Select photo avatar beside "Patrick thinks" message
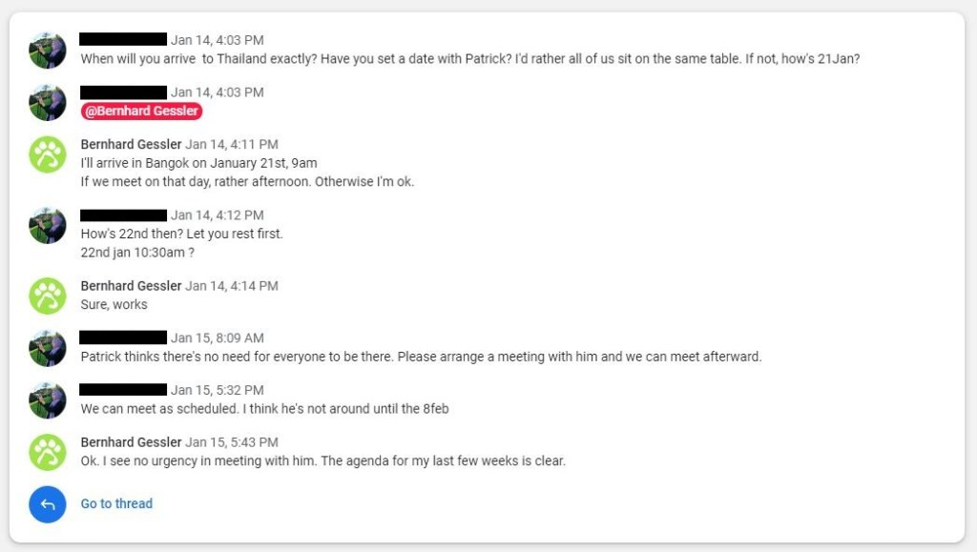The image size is (977, 552). tap(48, 348)
